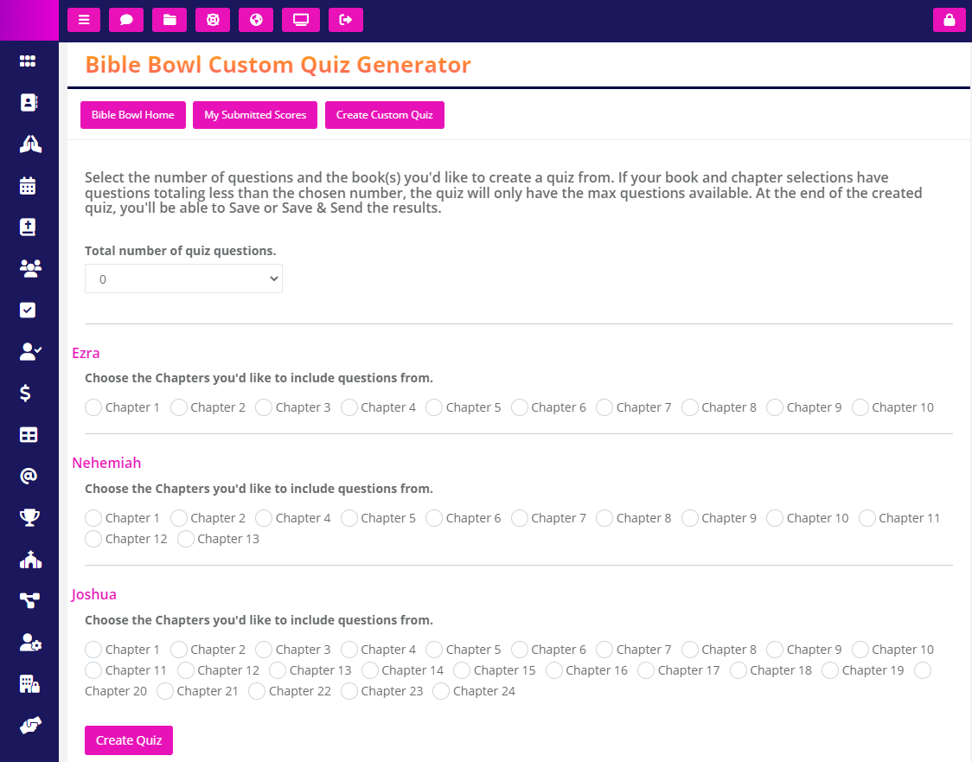Open My Submitted Scores tab

click(255, 115)
